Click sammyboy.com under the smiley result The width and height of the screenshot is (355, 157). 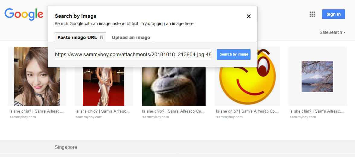(229, 117)
